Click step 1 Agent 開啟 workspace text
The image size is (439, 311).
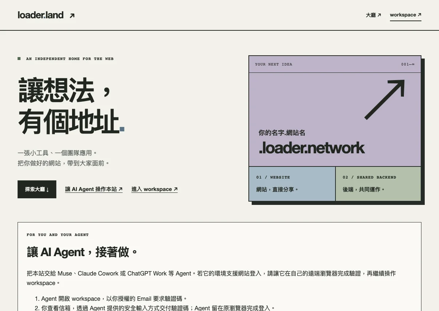pyautogui.click(x=114, y=299)
